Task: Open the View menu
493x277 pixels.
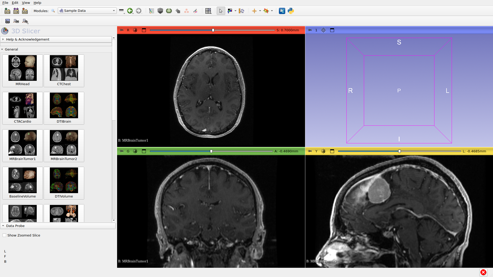Action: tap(26, 3)
